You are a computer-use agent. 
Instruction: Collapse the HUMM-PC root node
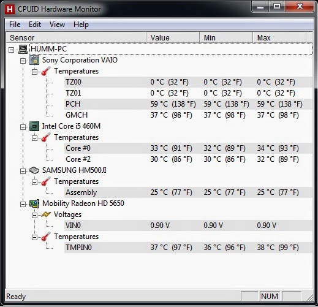(x=12, y=50)
